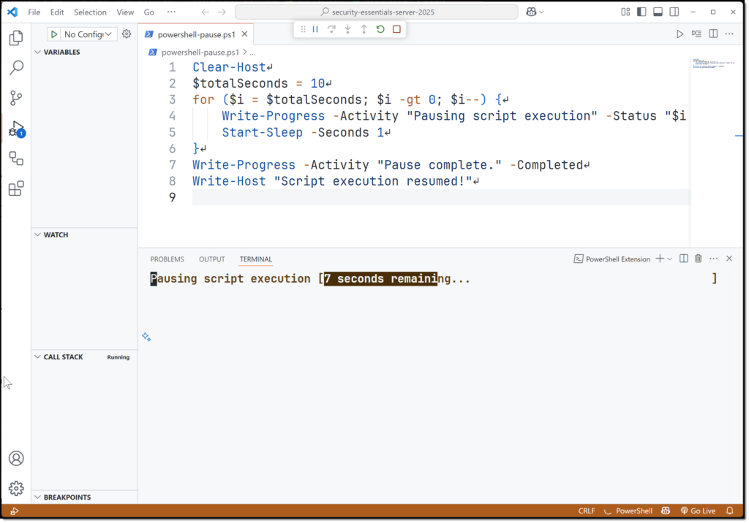The height and width of the screenshot is (523, 749).
Task: Switch to the PROBLEMS tab
Action: pos(168,259)
